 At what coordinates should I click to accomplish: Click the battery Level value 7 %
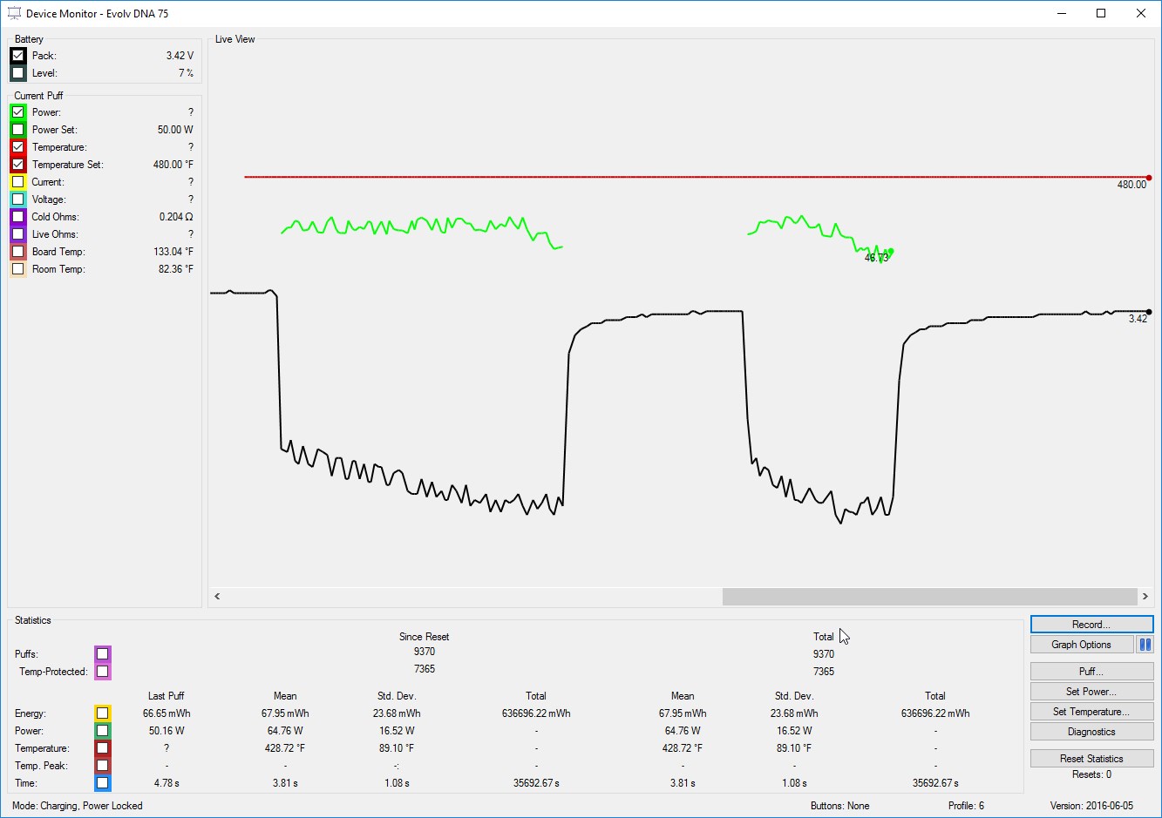(187, 73)
